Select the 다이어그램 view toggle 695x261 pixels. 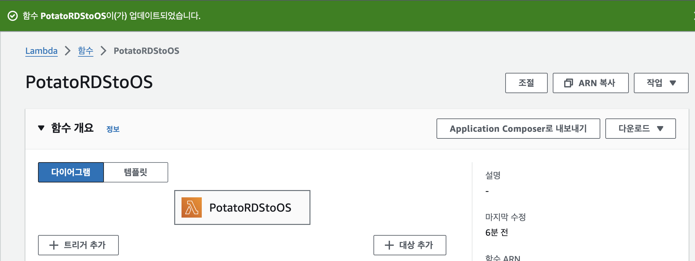pos(71,172)
